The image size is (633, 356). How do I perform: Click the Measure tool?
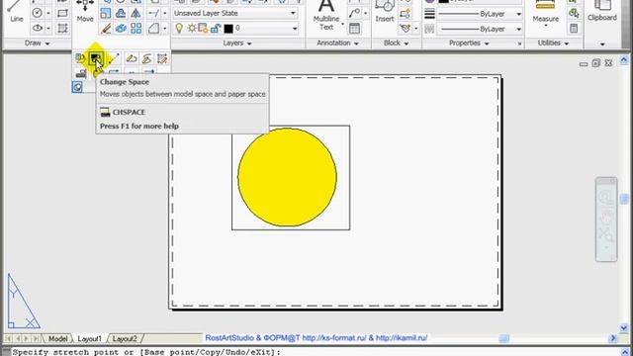click(x=545, y=13)
